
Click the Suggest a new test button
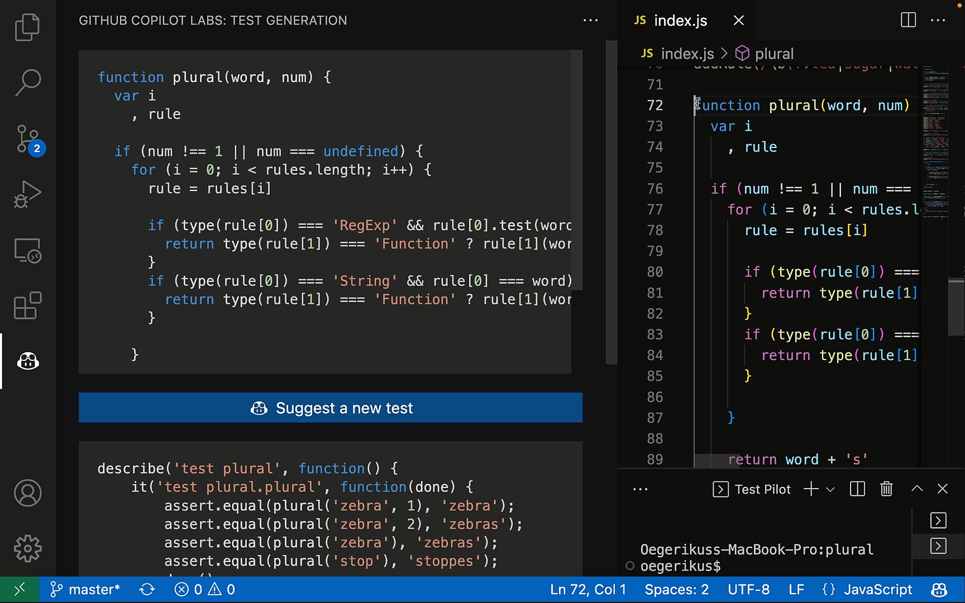click(x=331, y=408)
